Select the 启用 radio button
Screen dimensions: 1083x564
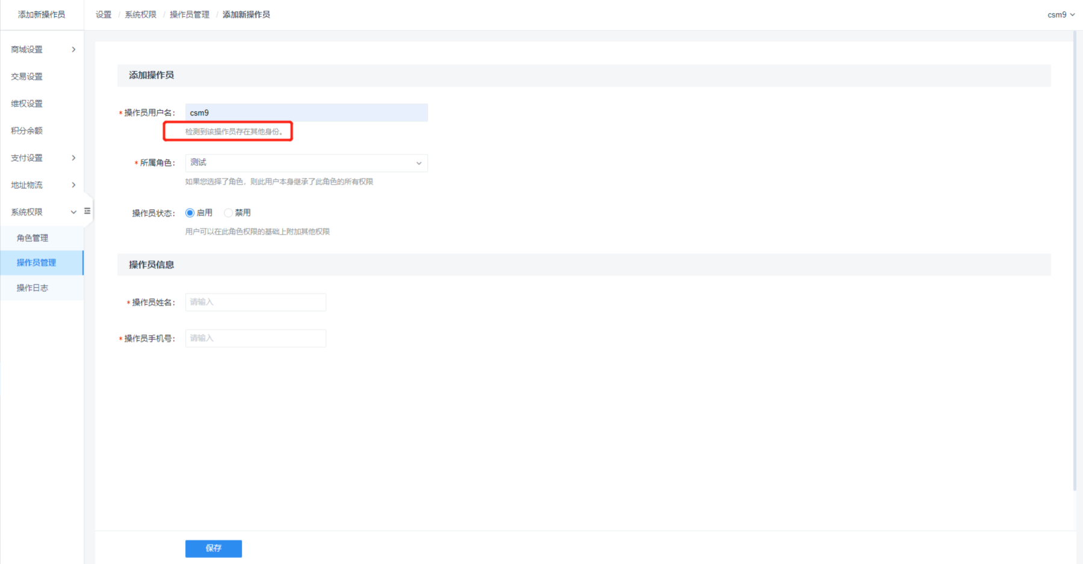point(190,213)
